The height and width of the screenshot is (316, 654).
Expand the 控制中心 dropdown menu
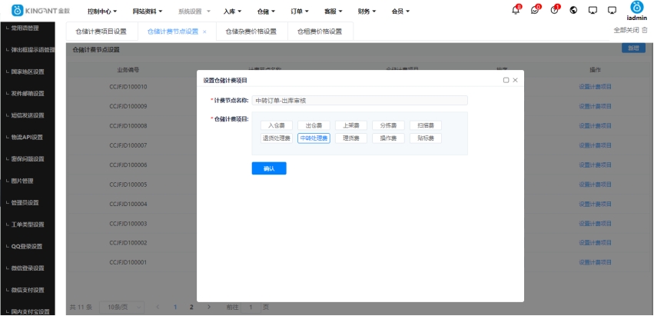point(104,12)
